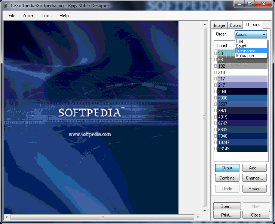Tick the checkbox for thread count 210

216,73
